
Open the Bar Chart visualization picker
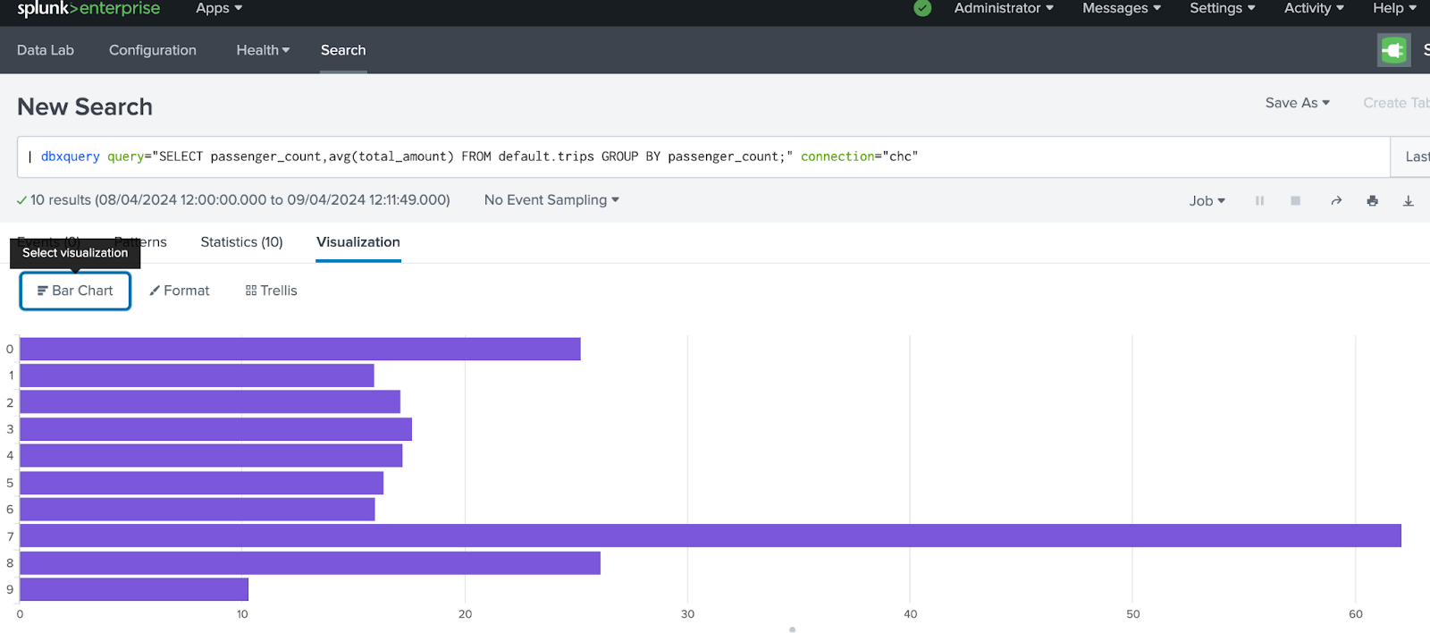coord(75,291)
